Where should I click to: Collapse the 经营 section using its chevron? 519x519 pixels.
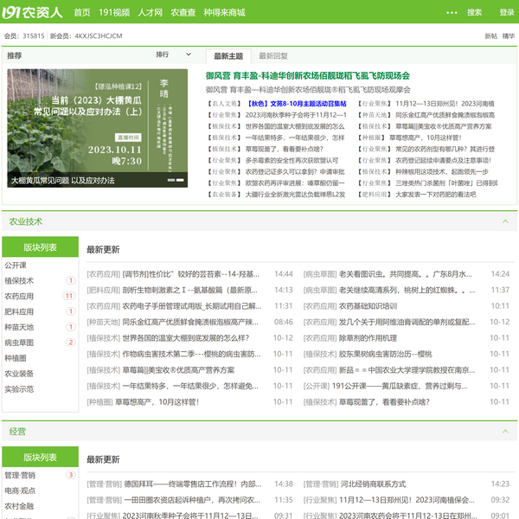coord(504,430)
